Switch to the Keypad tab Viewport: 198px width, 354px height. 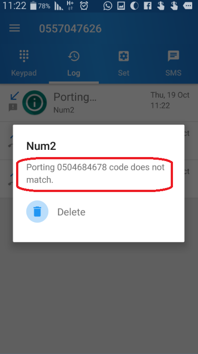pos(24,63)
